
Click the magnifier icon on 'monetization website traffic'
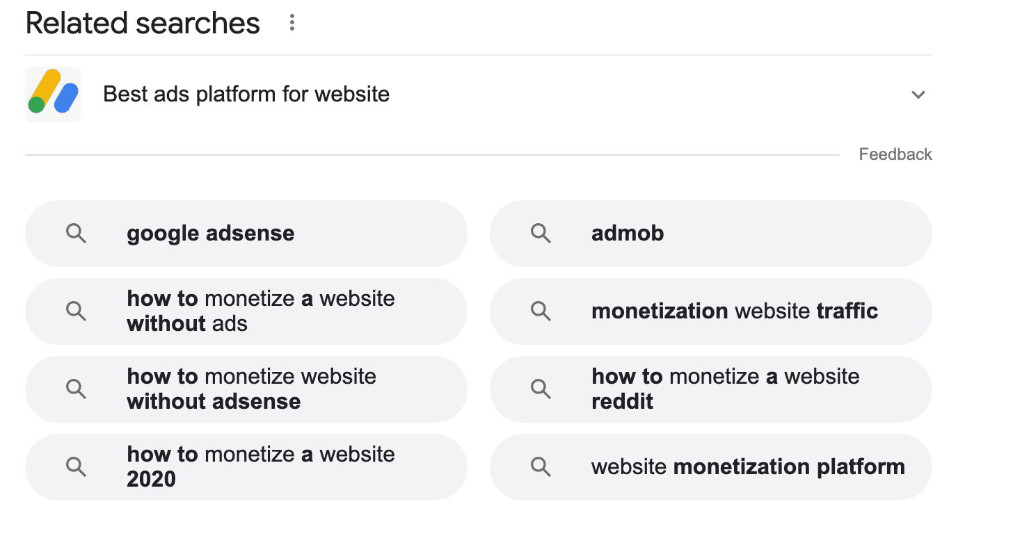(x=541, y=311)
